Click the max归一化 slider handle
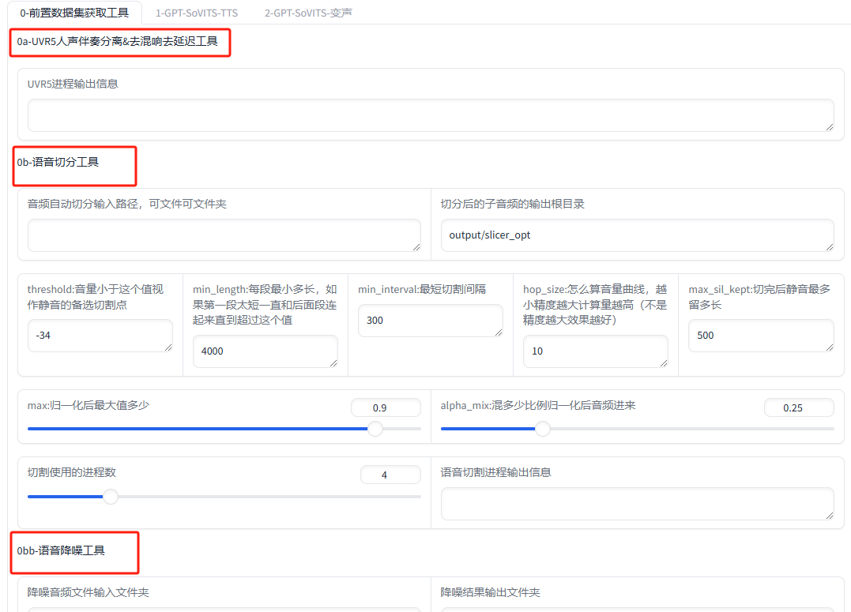This screenshot has height=612, width=851. click(375, 429)
